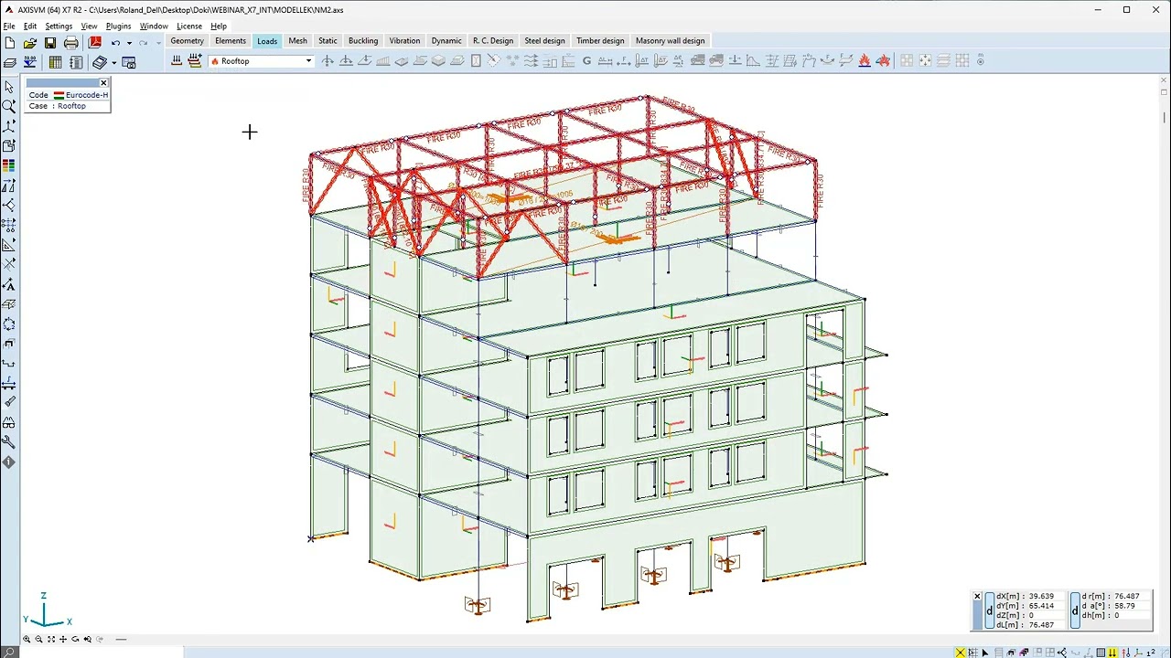Click the camera save-view icon in second toolbar row
The width and height of the screenshot is (1171, 658).
point(129,62)
